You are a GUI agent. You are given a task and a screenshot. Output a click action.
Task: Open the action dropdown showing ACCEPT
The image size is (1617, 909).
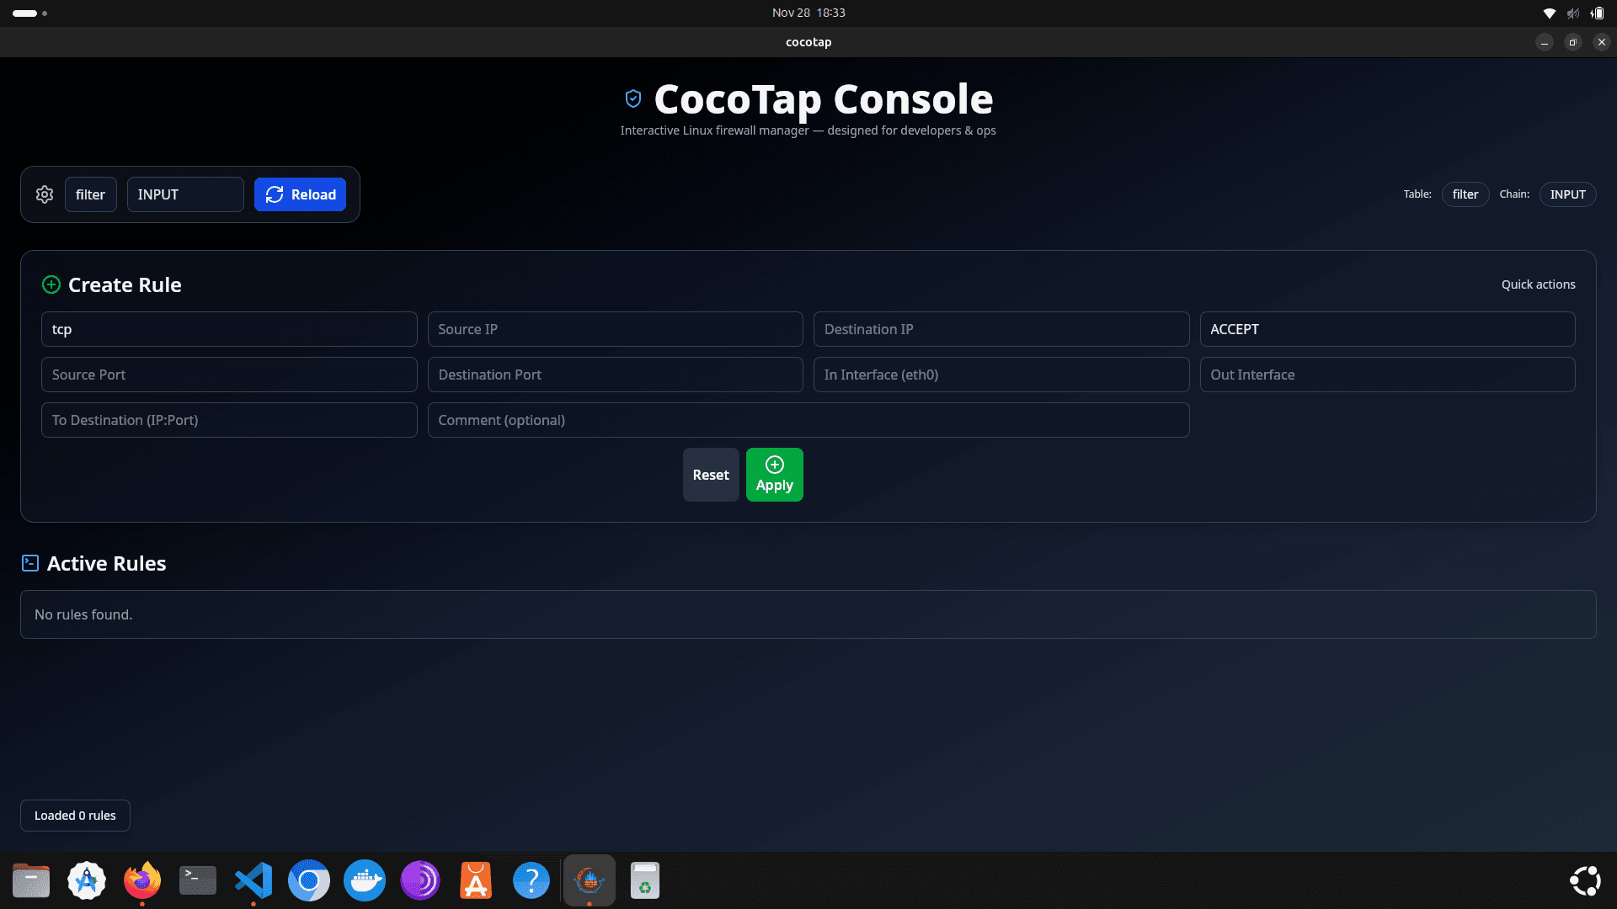(1387, 329)
